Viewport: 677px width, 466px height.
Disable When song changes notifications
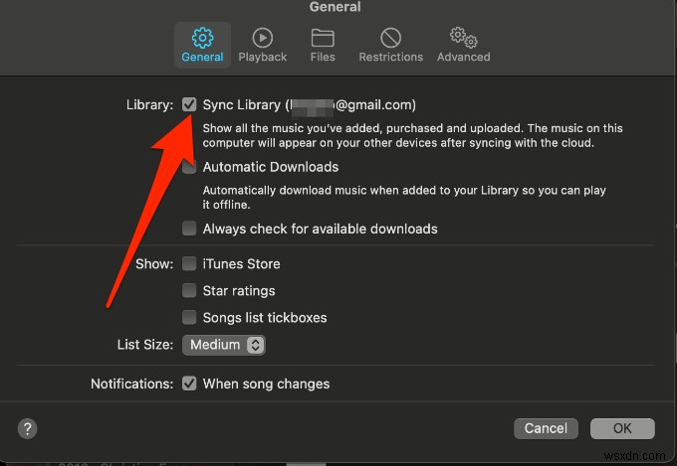(189, 384)
